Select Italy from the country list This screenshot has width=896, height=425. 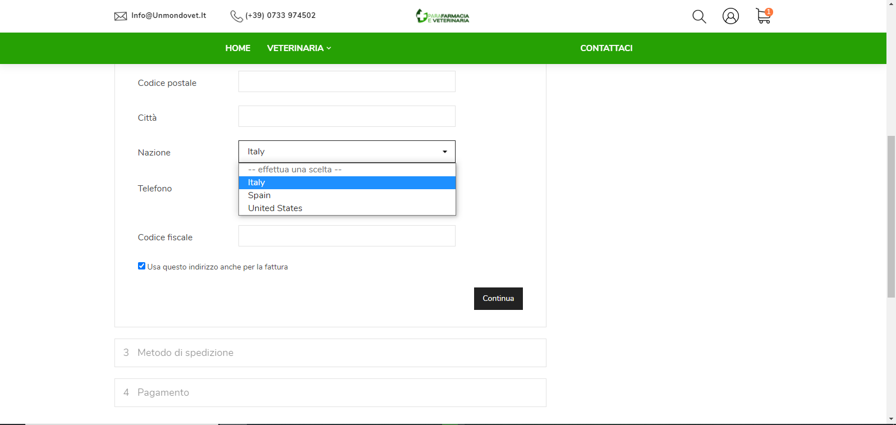coord(347,182)
